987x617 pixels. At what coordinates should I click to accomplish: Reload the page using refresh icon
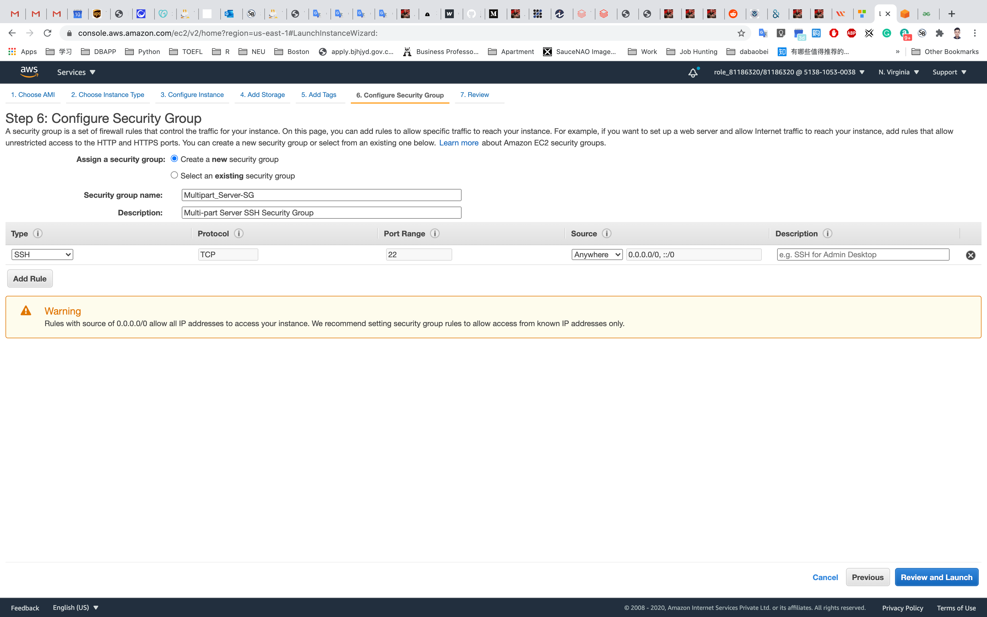pyautogui.click(x=47, y=33)
